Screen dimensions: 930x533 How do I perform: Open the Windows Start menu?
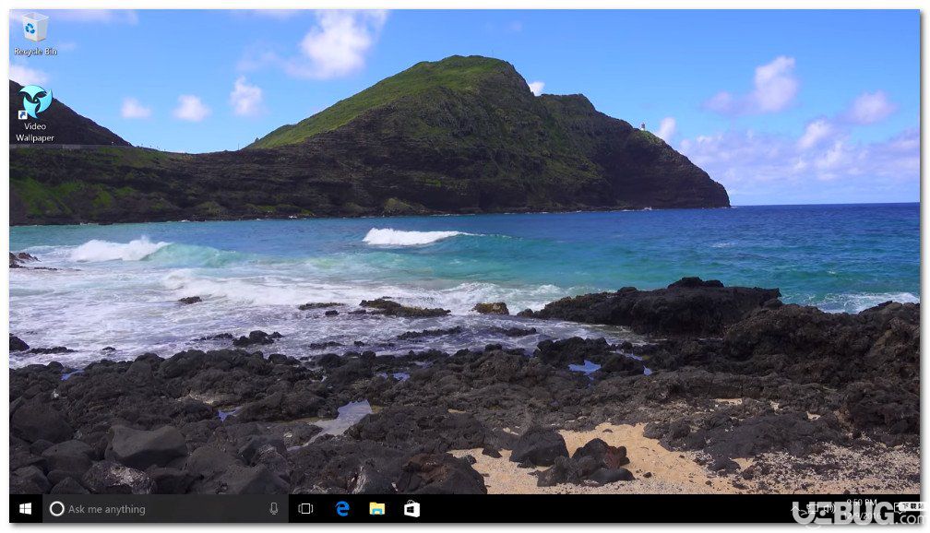pos(26,509)
